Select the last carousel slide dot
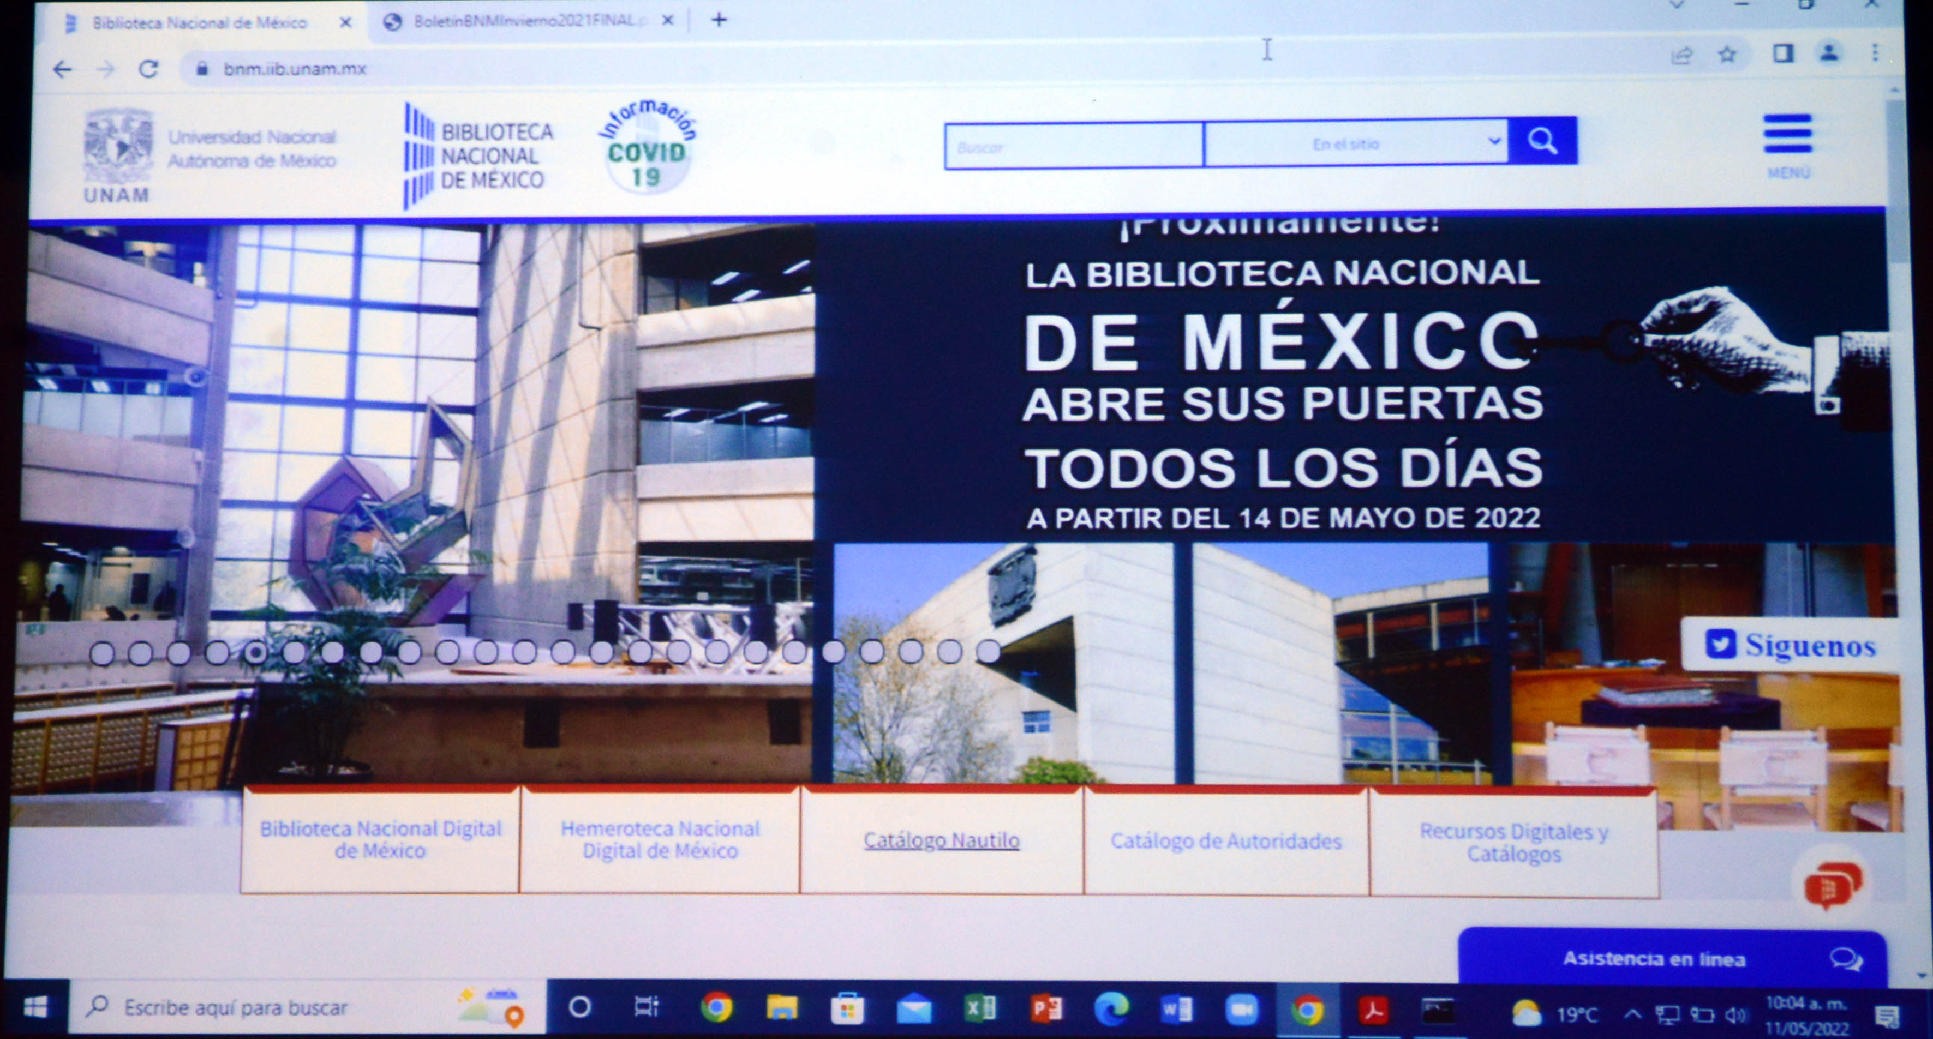The image size is (1933, 1039). (988, 651)
